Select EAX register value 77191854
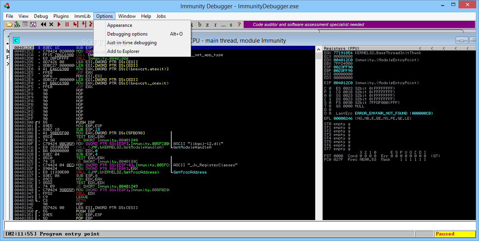 (343, 53)
